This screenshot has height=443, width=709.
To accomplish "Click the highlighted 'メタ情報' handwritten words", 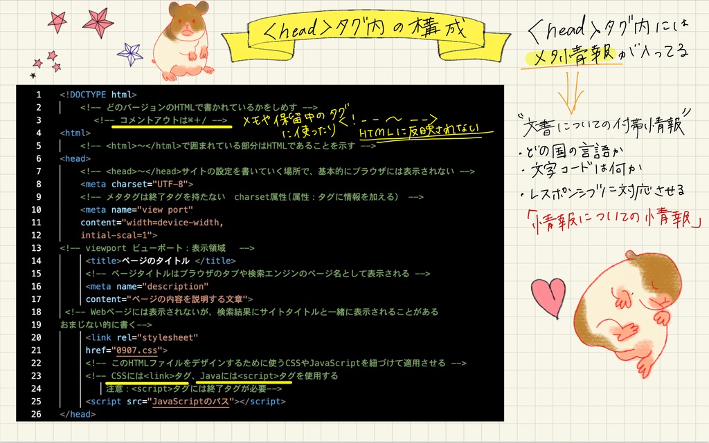I will (x=574, y=56).
